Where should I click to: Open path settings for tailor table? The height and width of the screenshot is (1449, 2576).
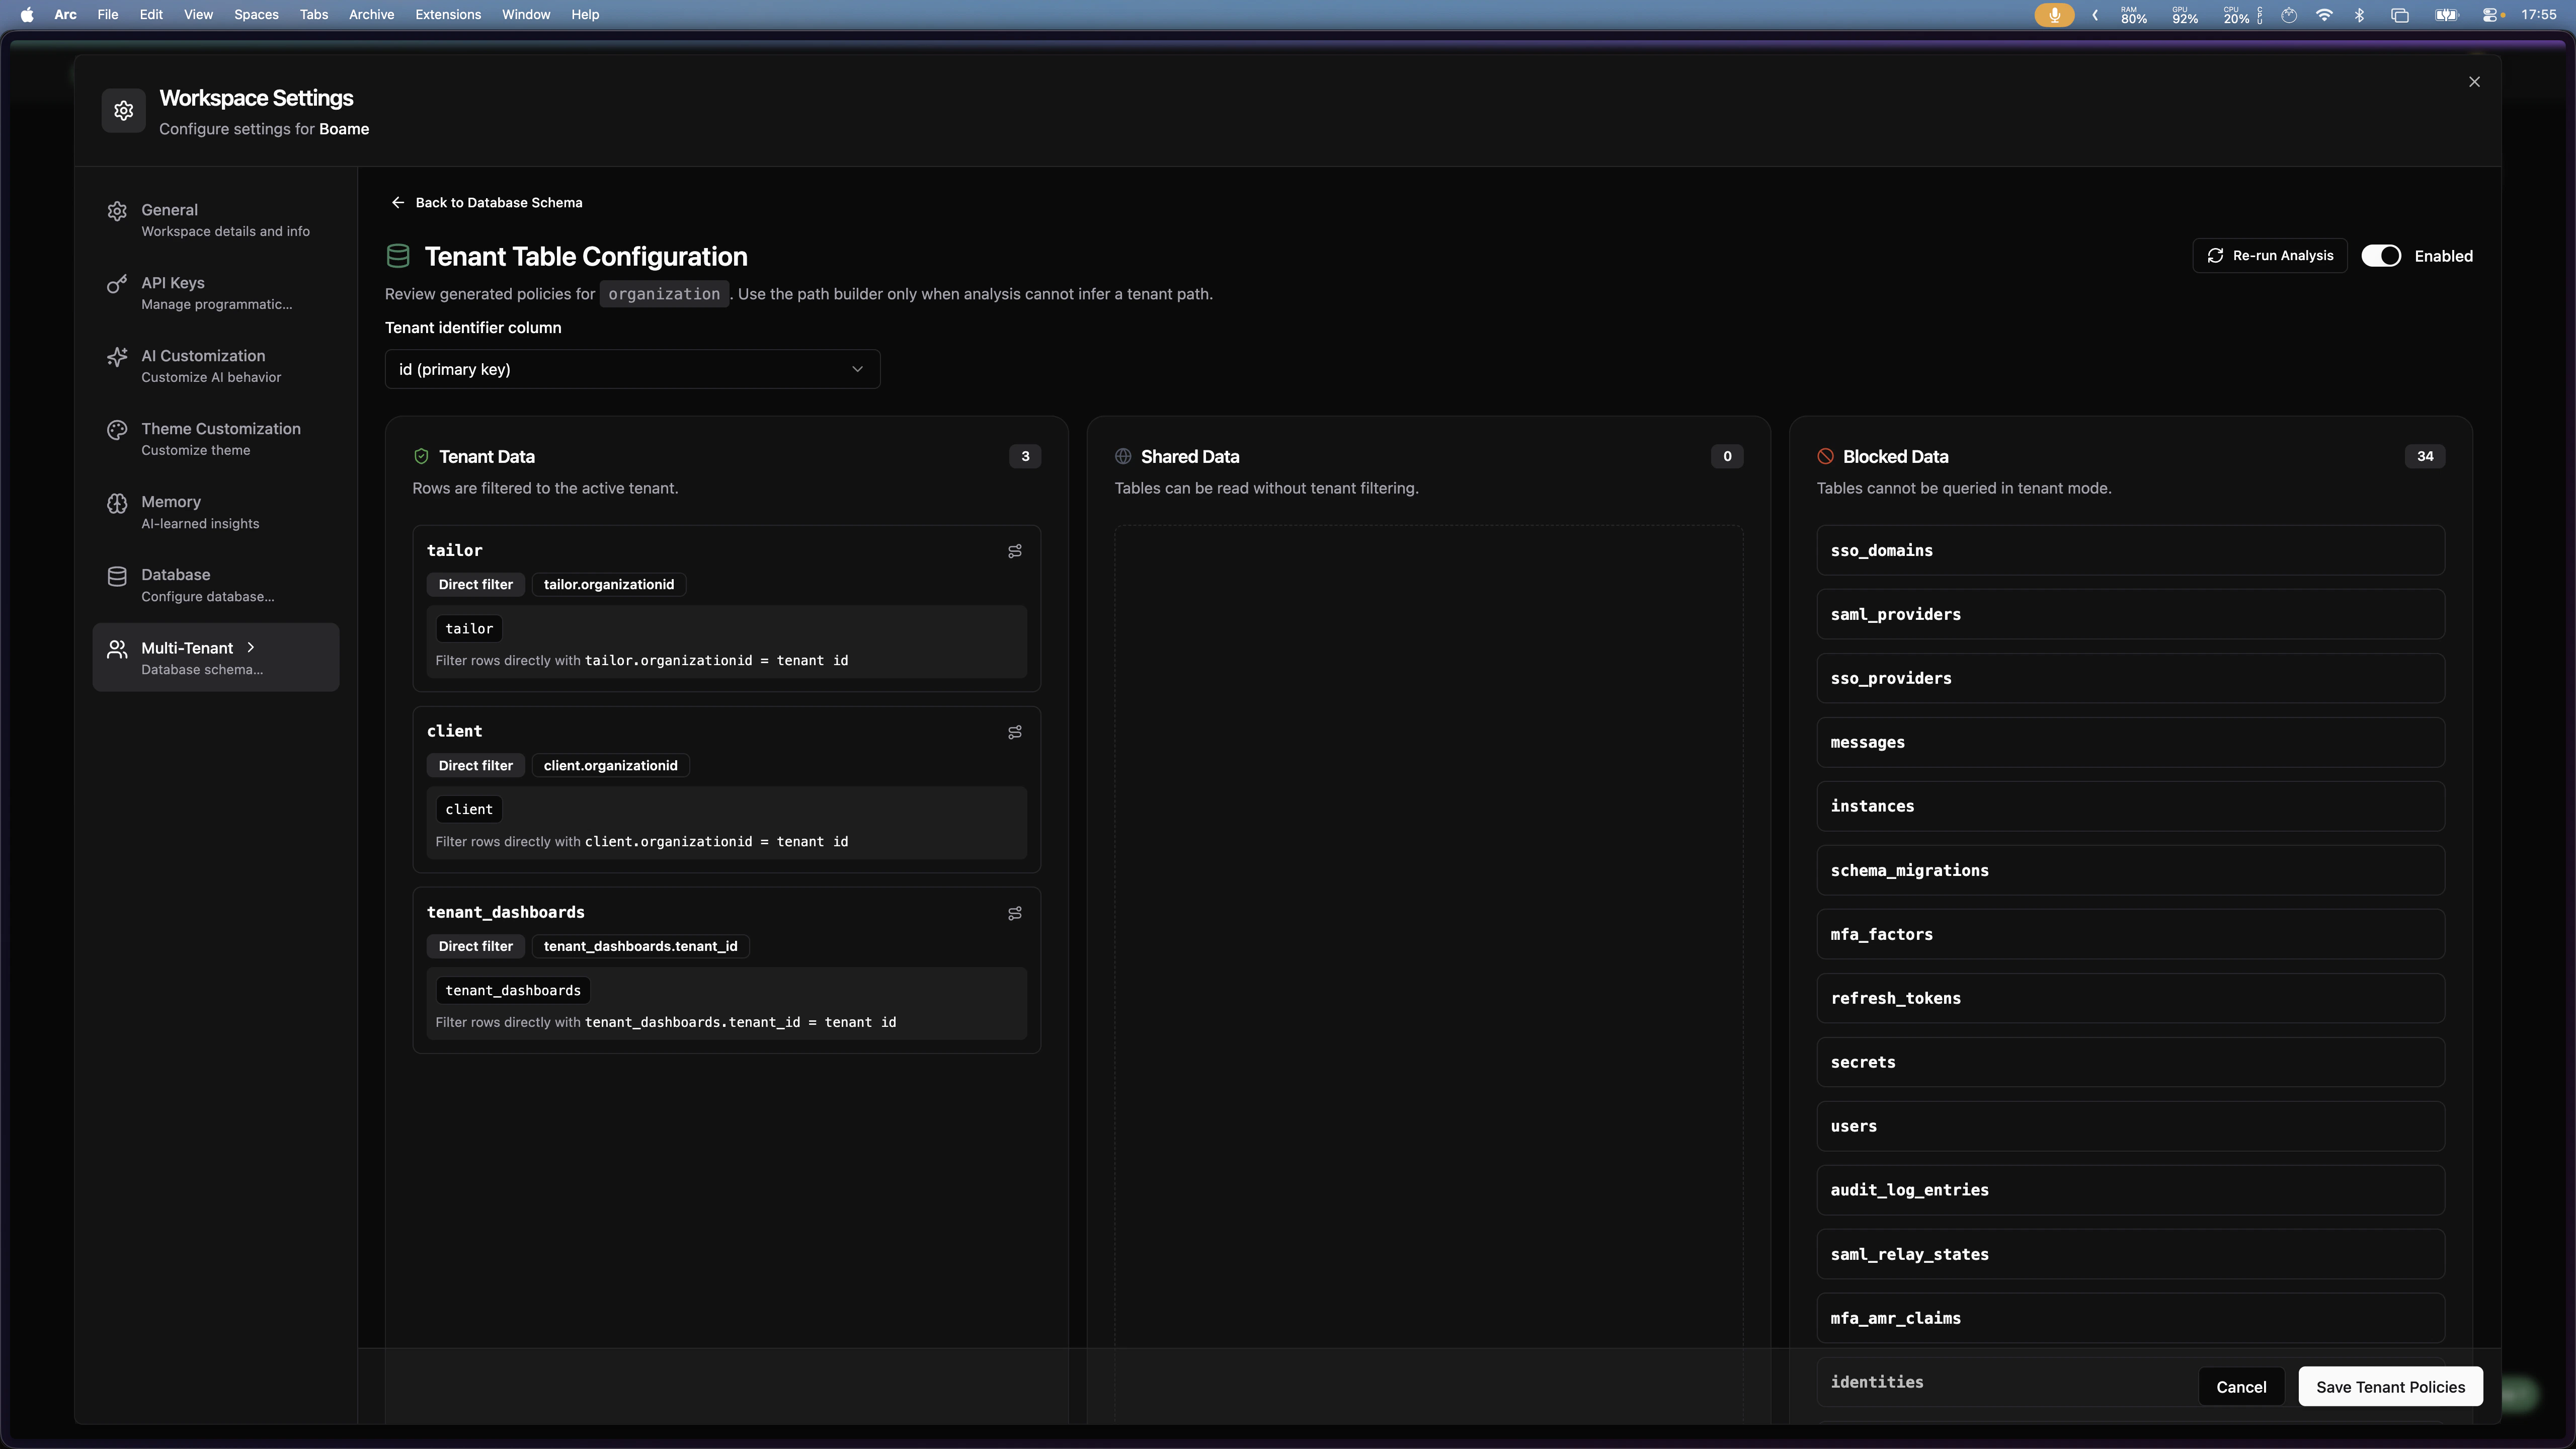pyautogui.click(x=1015, y=551)
